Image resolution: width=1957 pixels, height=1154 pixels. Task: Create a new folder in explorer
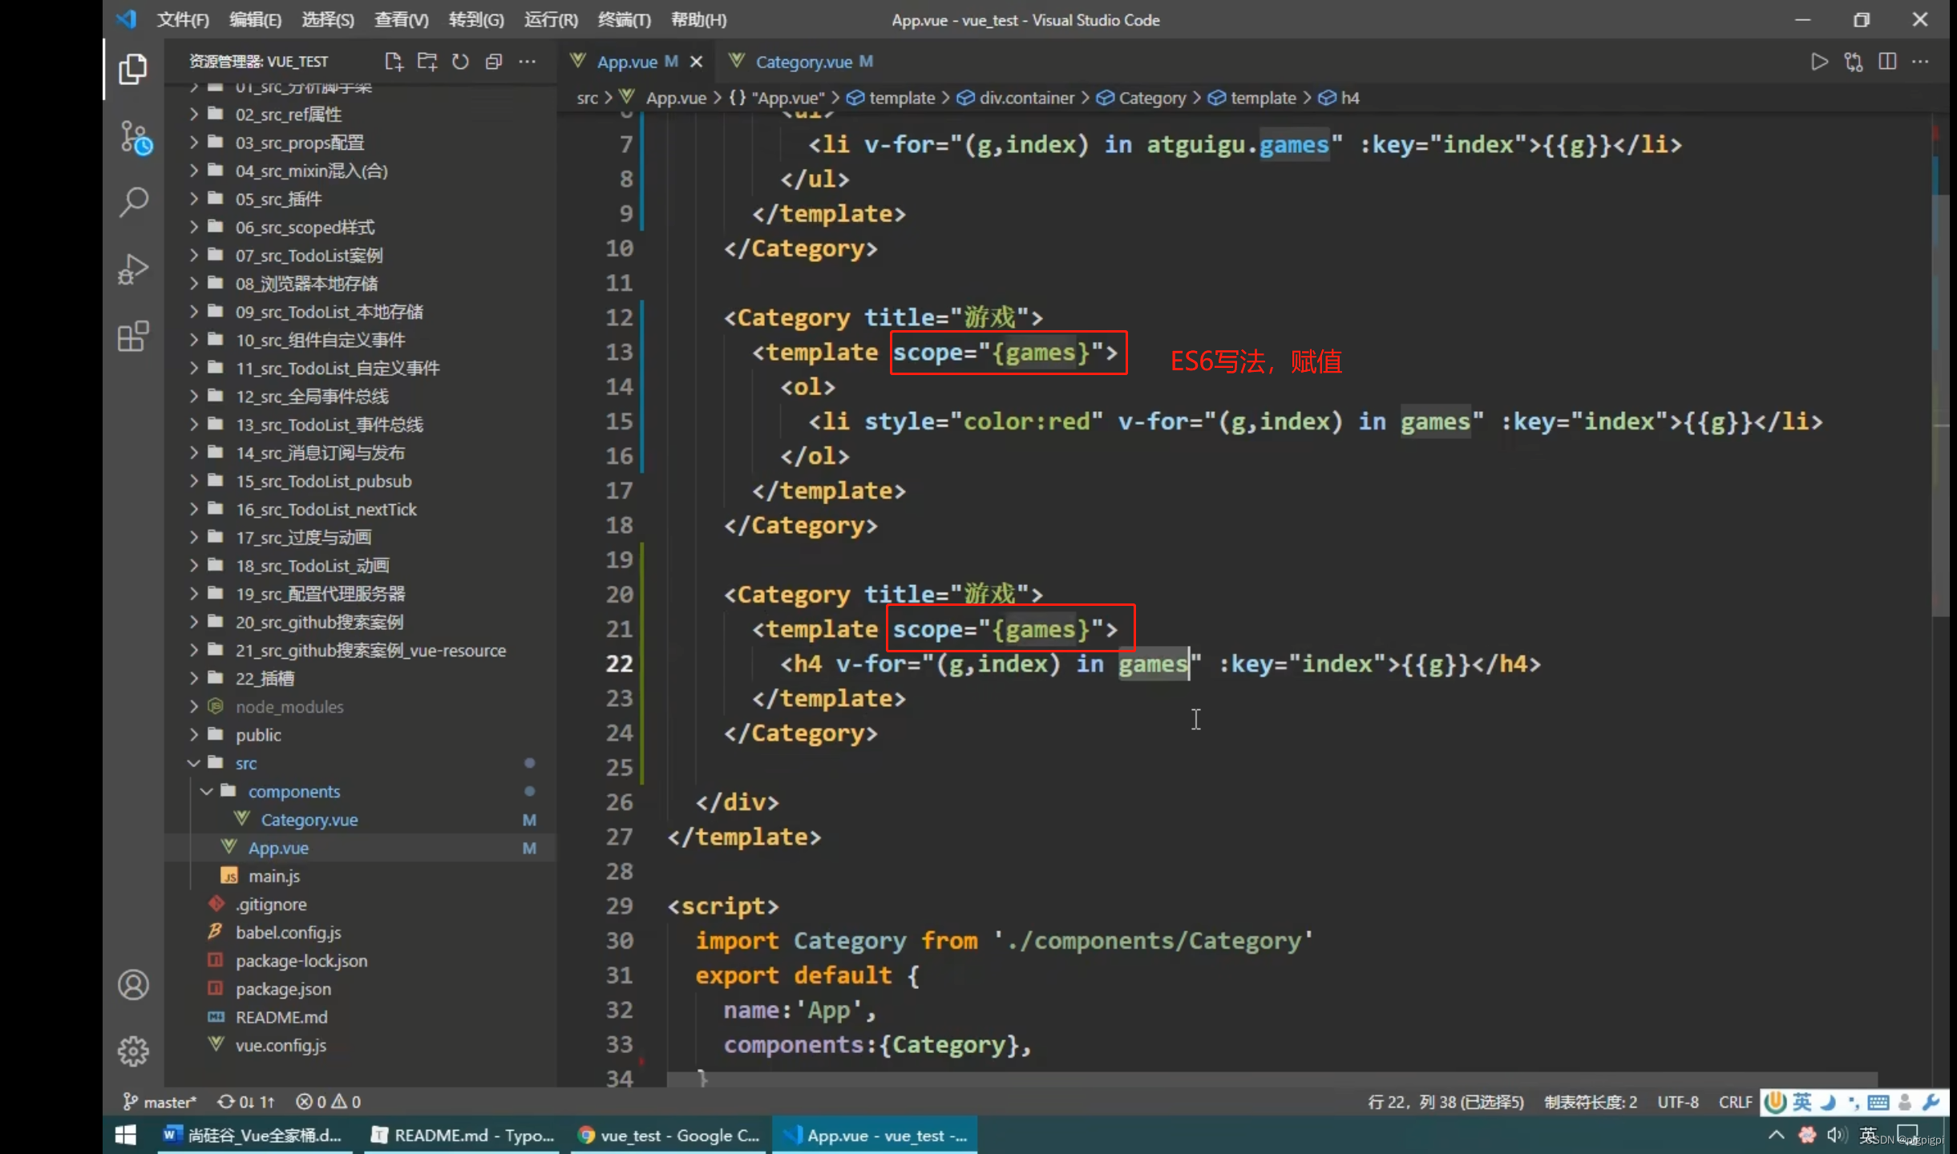[427, 62]
